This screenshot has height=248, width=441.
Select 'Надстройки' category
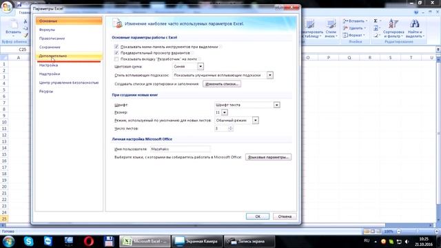(x=69, y=74)
